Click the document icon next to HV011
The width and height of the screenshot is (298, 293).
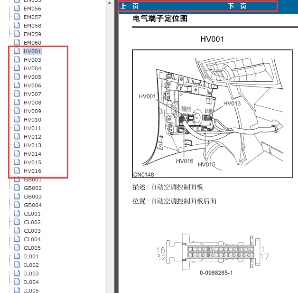click(17, 128)
